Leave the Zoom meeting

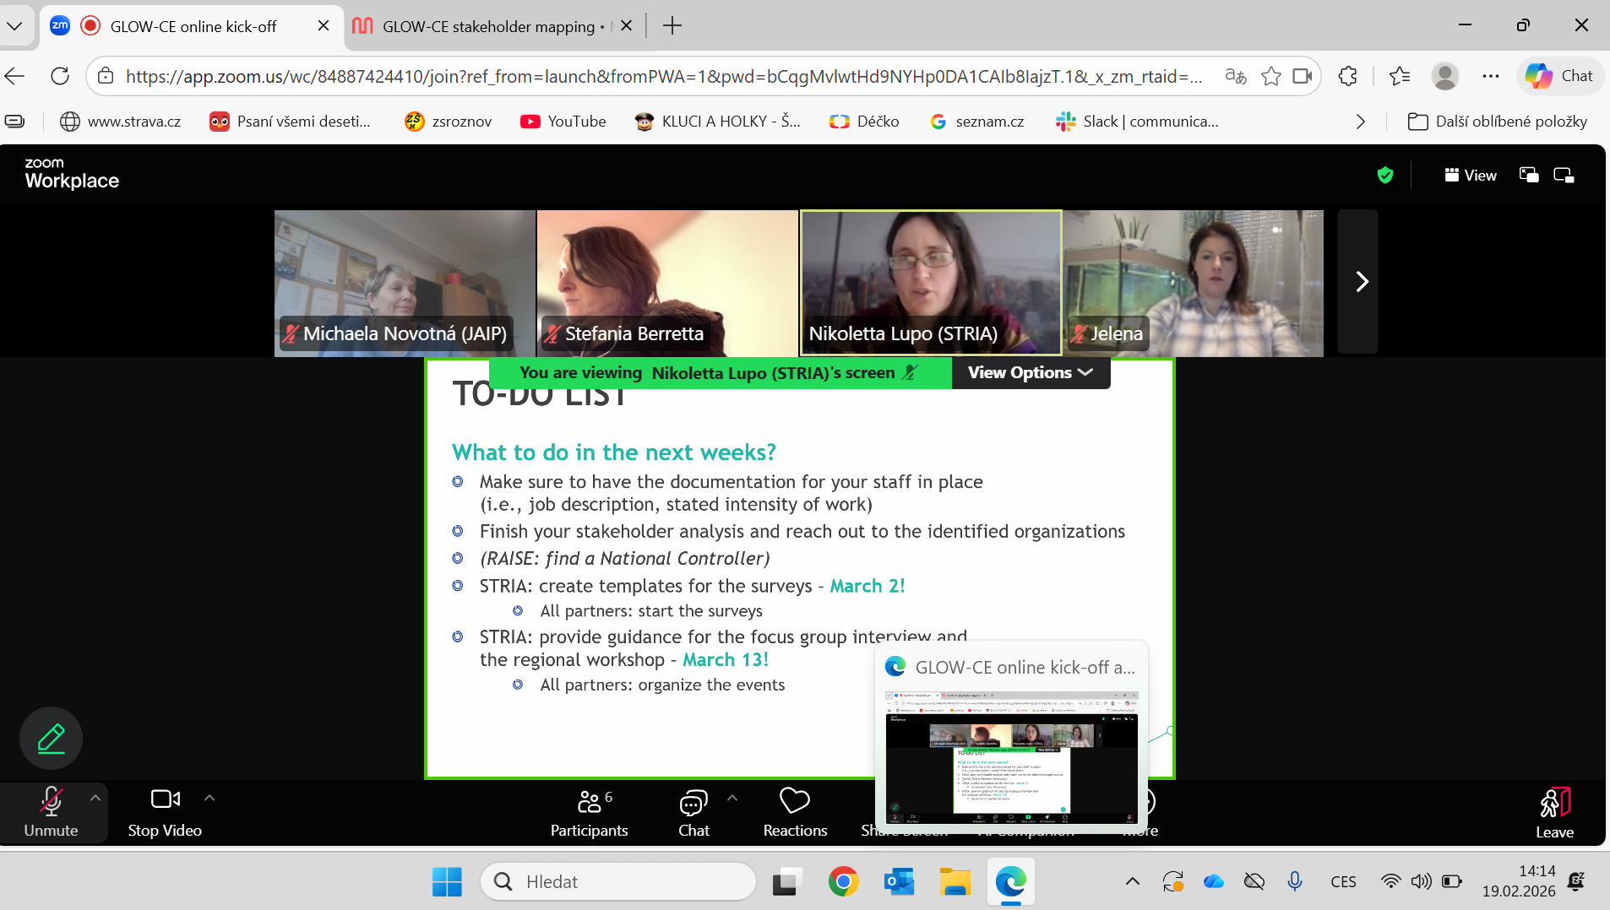[1553, 812]
